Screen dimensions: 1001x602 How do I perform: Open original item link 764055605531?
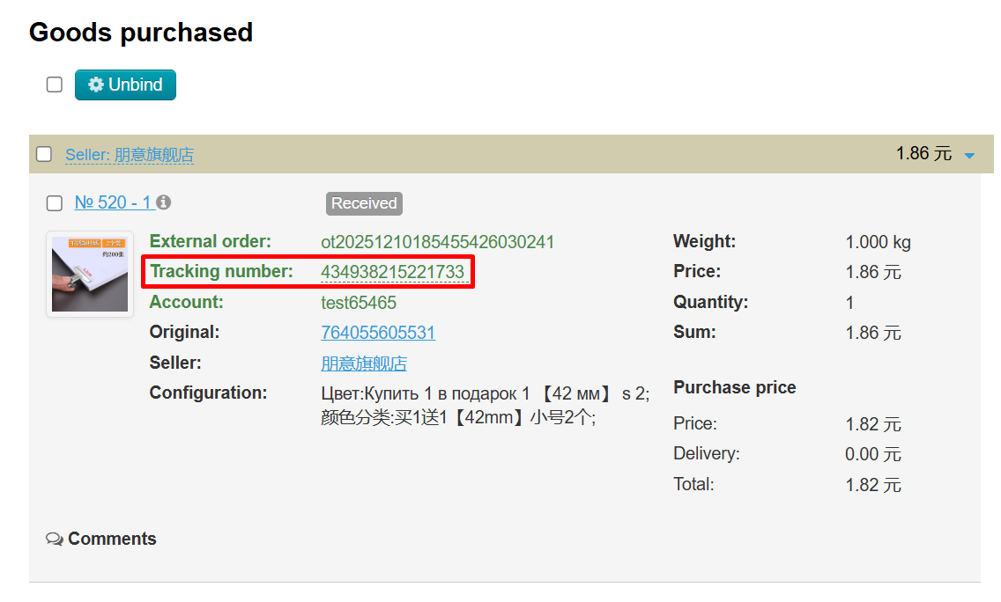378,333
